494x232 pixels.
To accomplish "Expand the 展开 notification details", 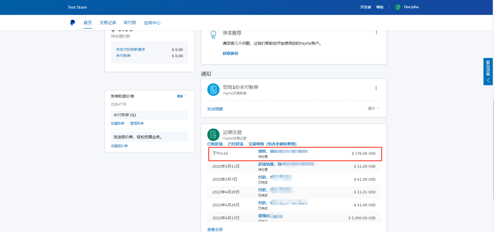I will pyautogui.click(x=374, y=109).
